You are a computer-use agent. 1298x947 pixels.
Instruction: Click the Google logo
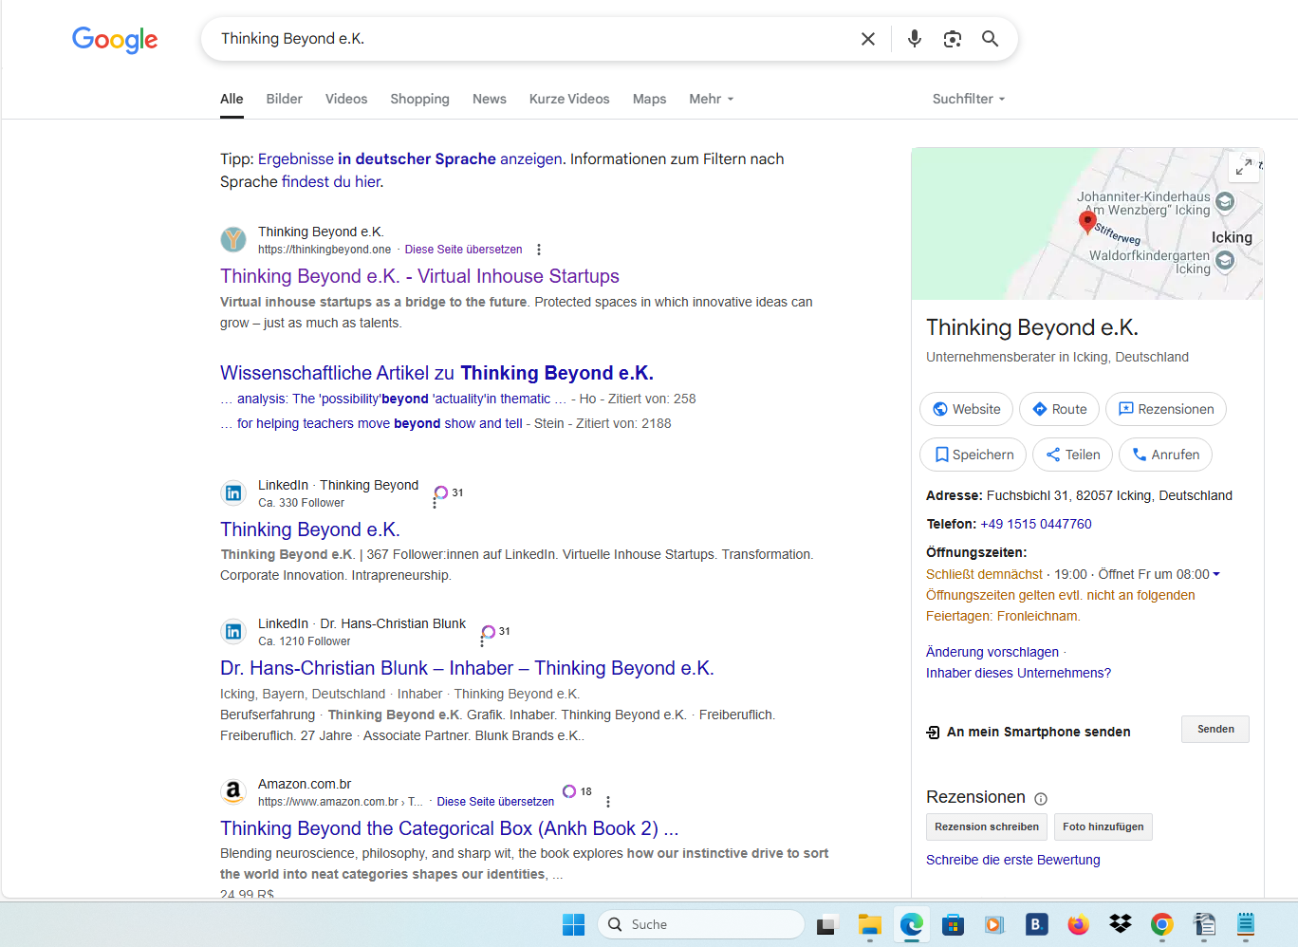pos(115,39)
